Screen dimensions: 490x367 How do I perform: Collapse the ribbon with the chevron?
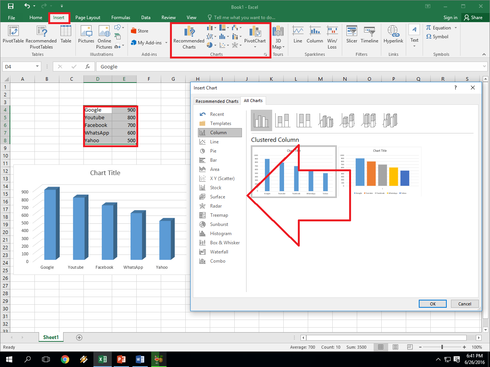(484, 55)
